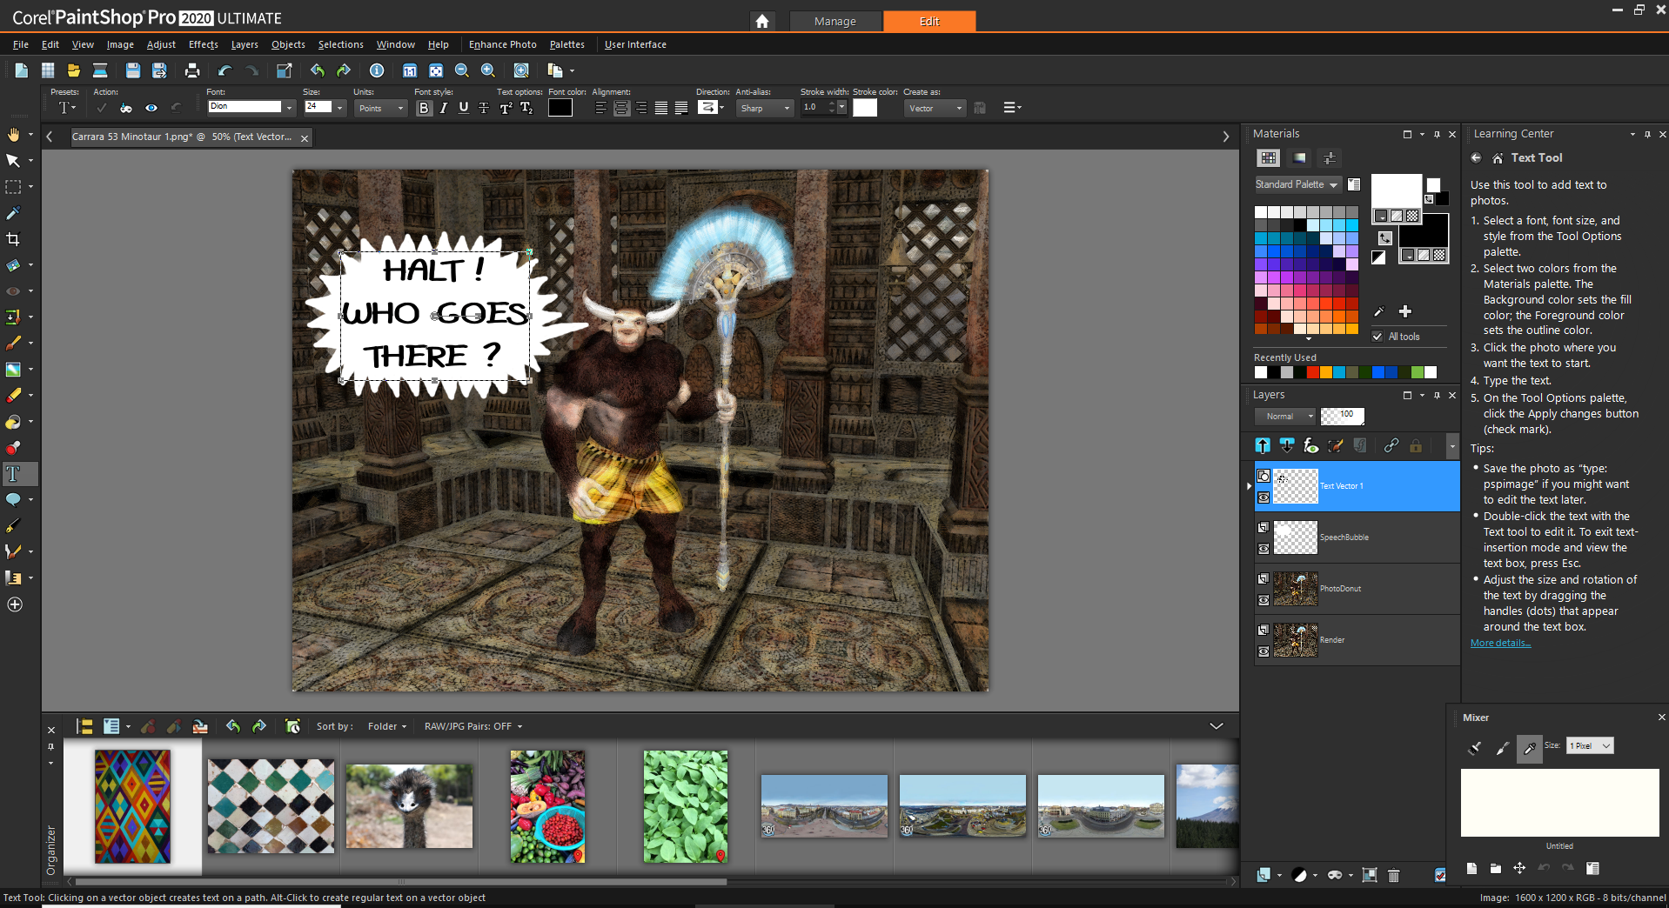
Task: Click the Link layers chain icon
Action: [1391, 445]
